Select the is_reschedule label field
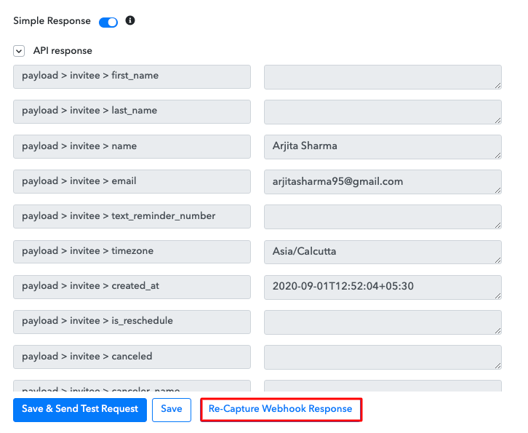The width and height of the screenshot is (528, 433). pos(132,321)
